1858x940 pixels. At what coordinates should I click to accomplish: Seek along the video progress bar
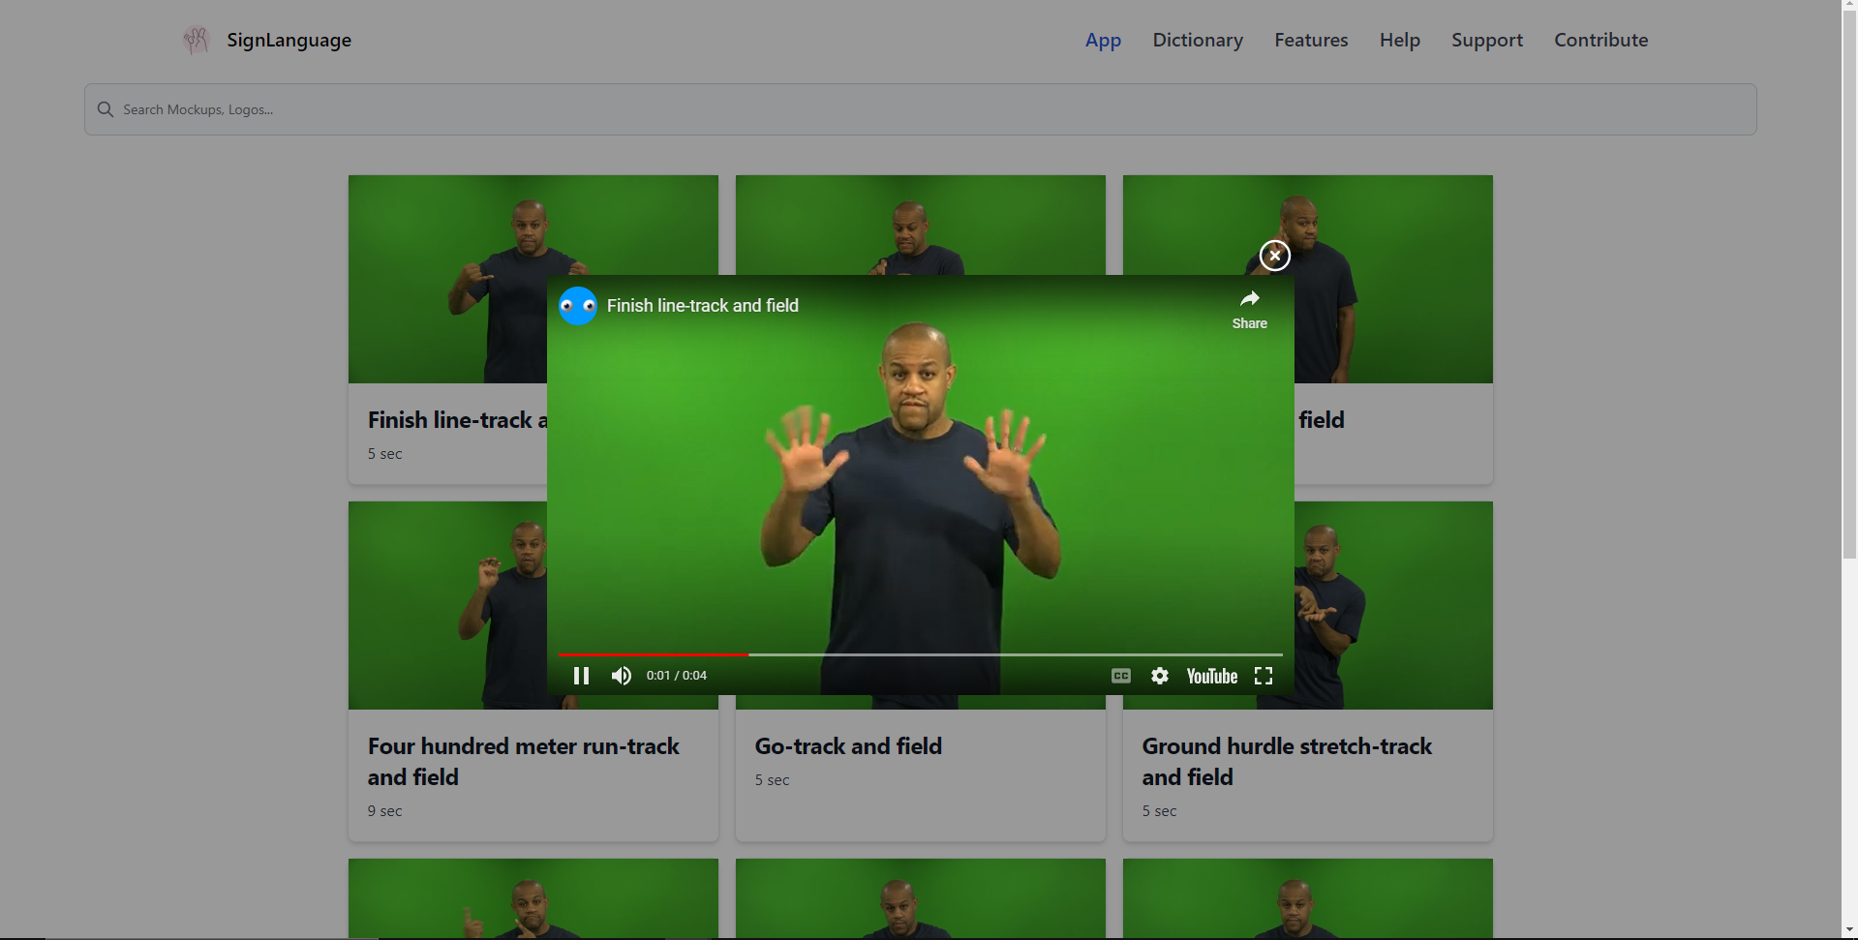(x=921, y=654)
